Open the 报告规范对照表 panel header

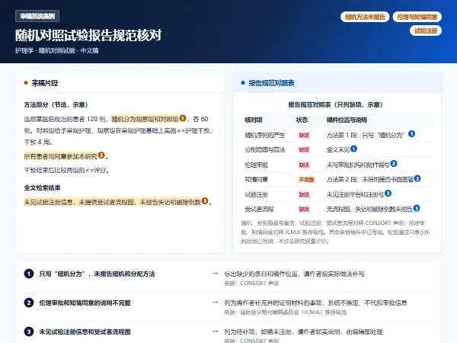(x=337, y=83)
